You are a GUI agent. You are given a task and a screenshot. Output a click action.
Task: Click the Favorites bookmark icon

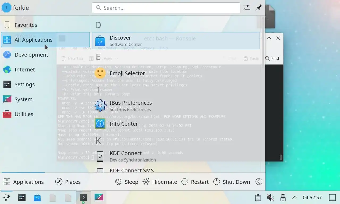click(x=7, y=25)
